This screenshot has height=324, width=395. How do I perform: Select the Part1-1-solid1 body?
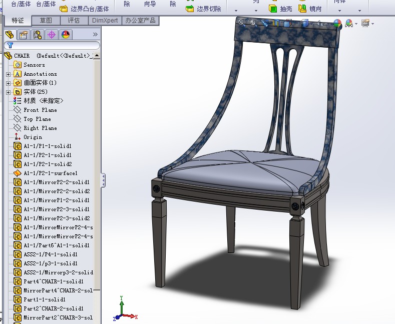(x=45, y=299)
